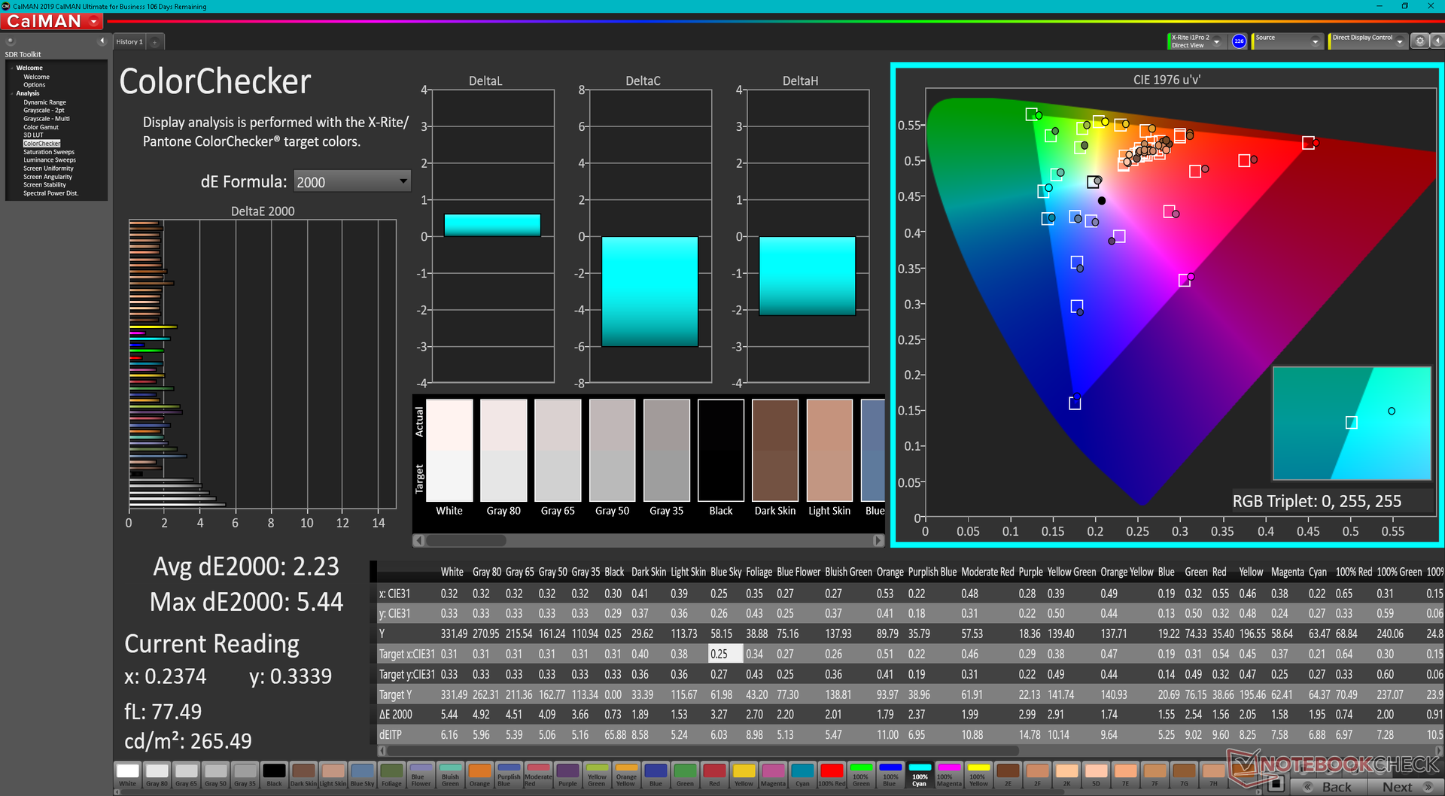This screenshot has width=1445, height=796.
Task: Add a new history tab
Action: click(x=155, y=42)
